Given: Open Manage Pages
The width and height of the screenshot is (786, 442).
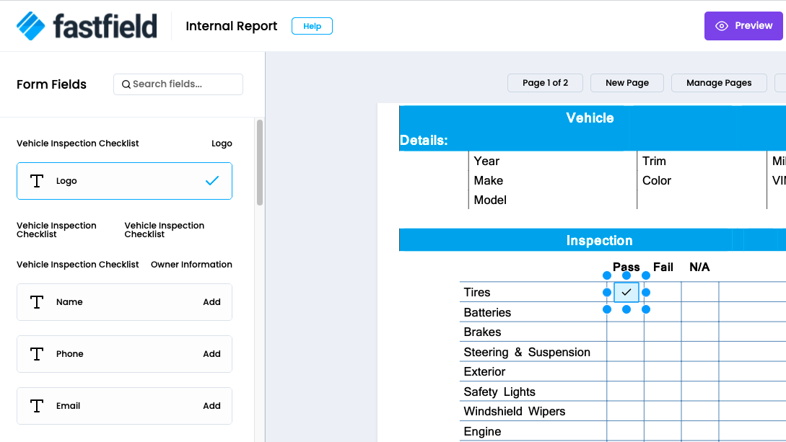Looking at the screenshot, I should (x=719, y=83).
